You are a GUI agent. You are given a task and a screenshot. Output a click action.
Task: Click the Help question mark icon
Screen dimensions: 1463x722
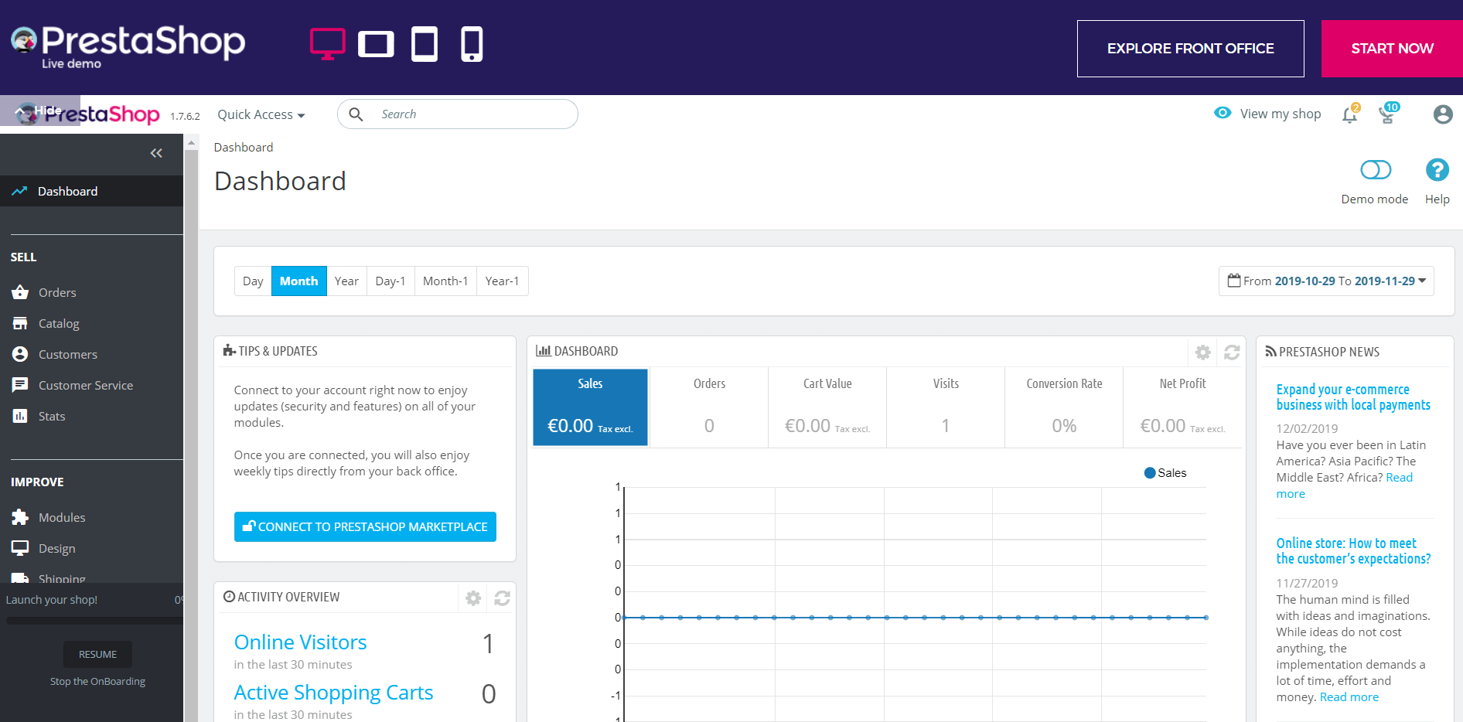click(x=1437, y=170)
